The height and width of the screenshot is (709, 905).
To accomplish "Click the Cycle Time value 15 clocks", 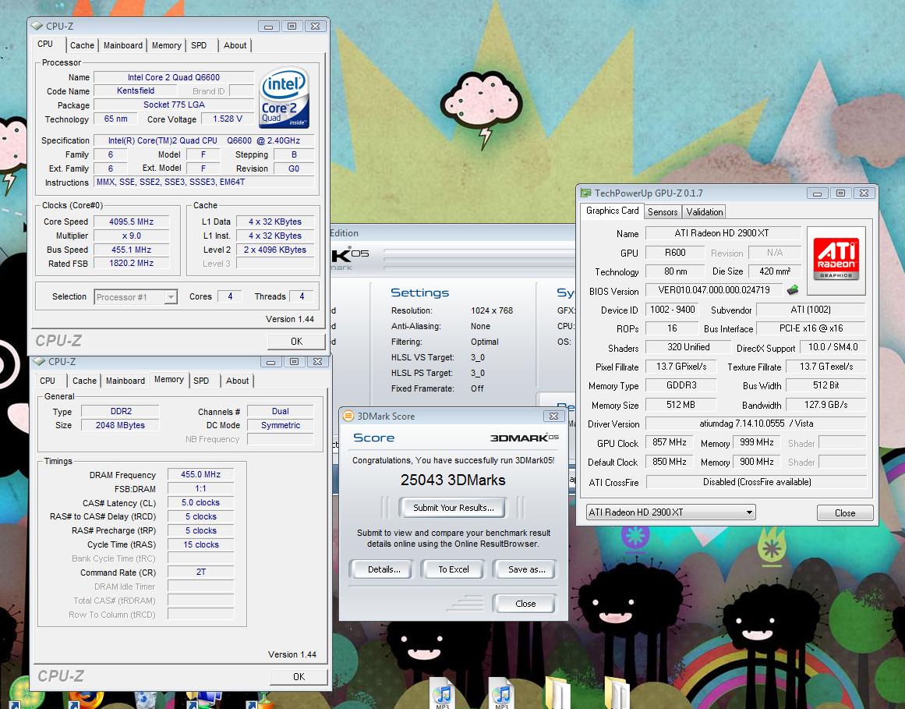I will [200, 544].
